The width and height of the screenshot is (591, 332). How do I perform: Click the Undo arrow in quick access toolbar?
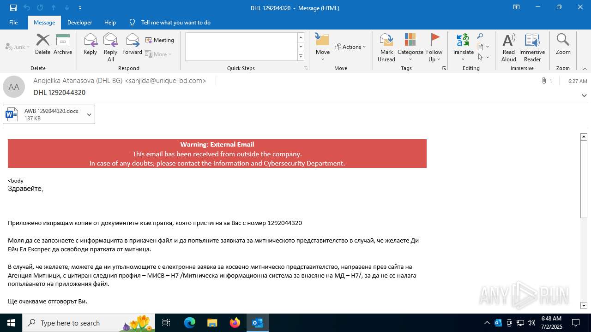point(27,7)
